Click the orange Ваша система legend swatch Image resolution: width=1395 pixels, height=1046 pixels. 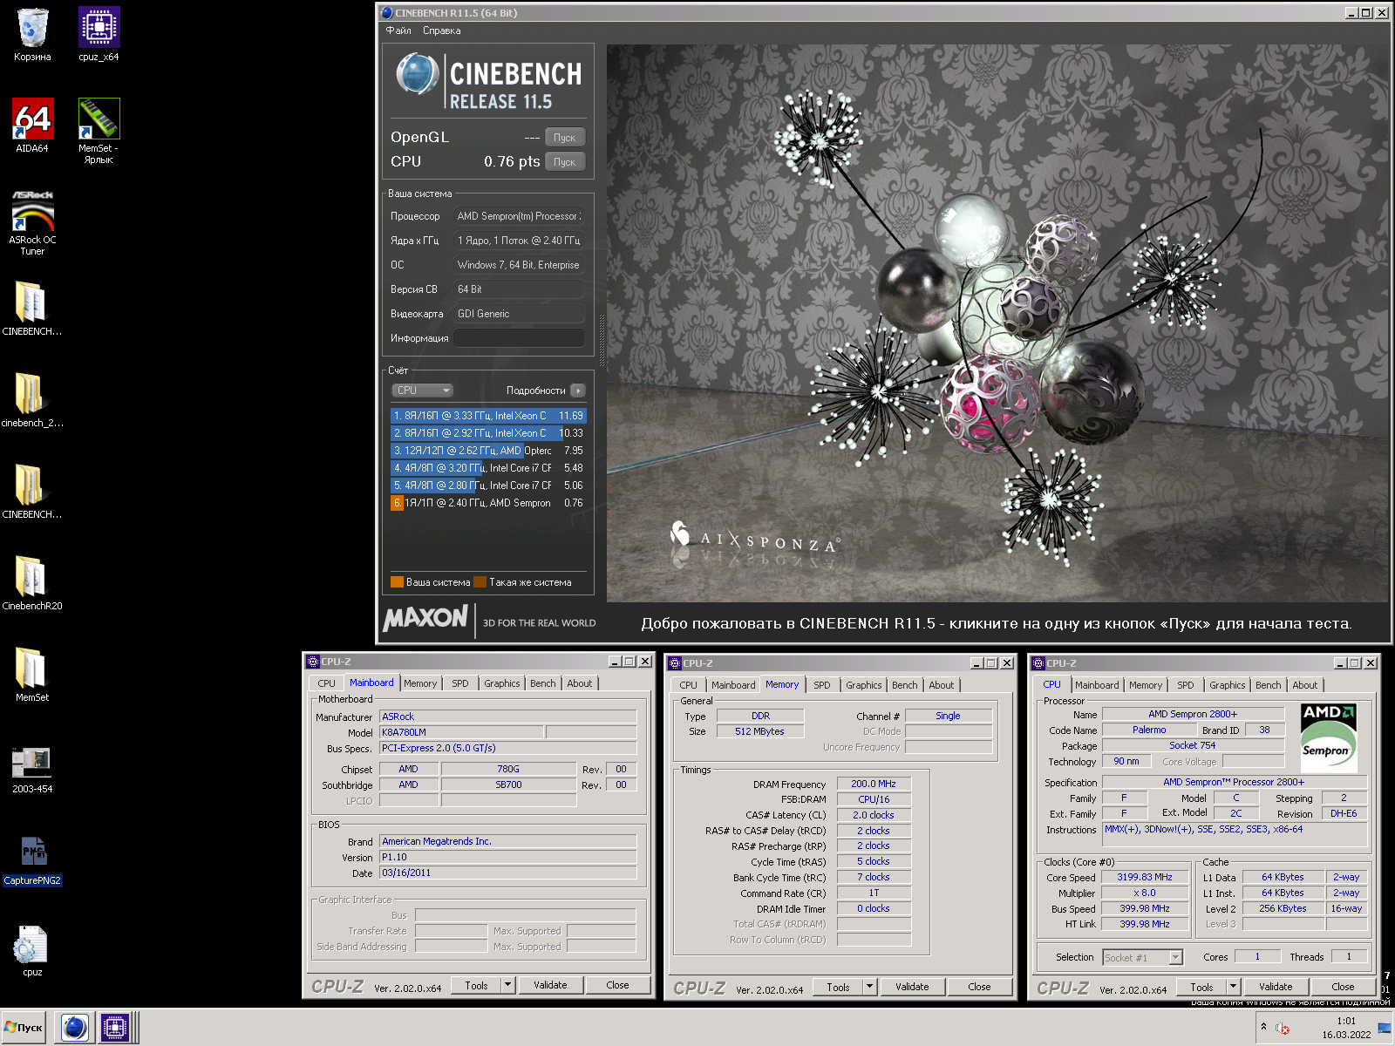coord(397,582)
